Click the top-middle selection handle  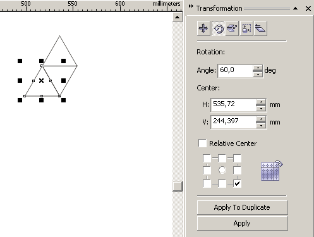click(x=41, y=61)
